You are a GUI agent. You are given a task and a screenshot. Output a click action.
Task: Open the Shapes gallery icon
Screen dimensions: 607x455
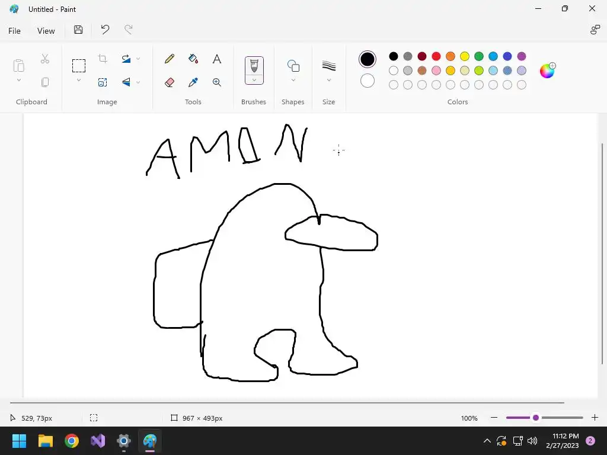point(293,66)
